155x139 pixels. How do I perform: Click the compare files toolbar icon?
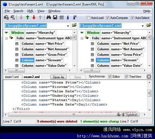[x=6, y=17]
